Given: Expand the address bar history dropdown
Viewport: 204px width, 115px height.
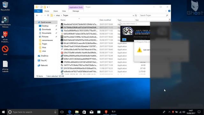Looking at the screenshot, I should 133,15.
